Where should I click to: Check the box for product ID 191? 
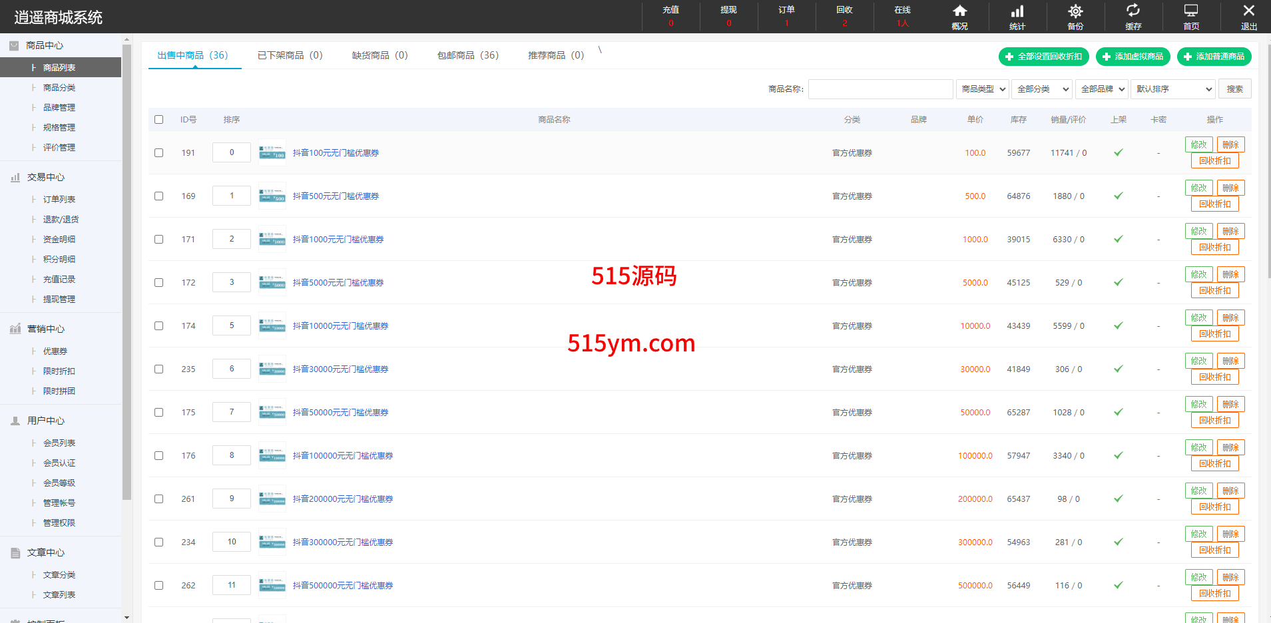click(x=158, y=153)
